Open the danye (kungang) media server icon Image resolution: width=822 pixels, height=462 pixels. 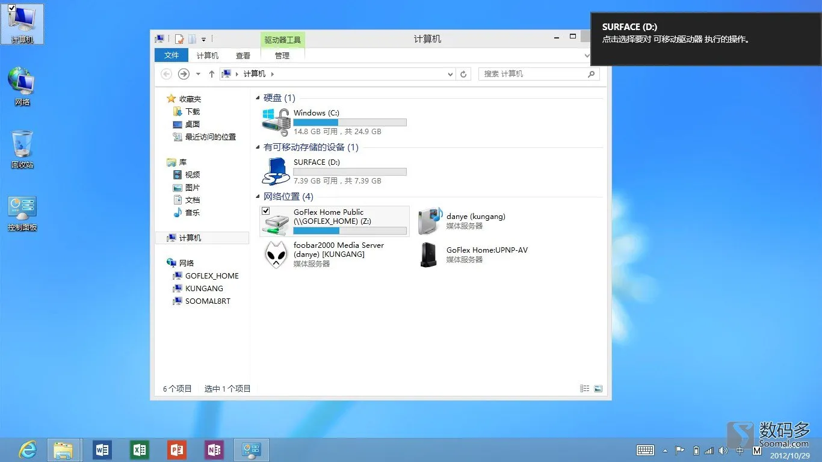pyautogui.click(x=430, y=221)
